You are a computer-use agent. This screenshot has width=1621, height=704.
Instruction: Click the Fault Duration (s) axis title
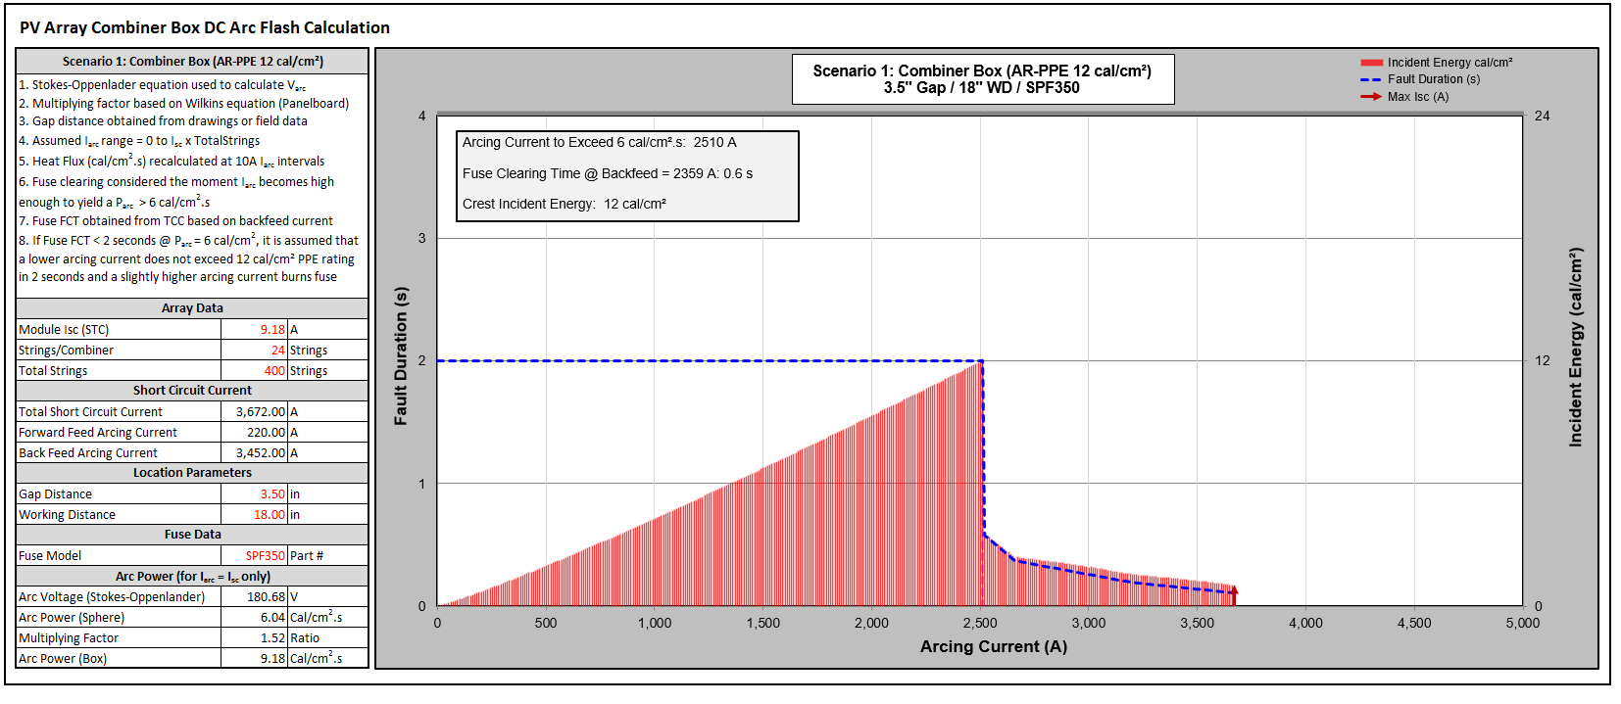click(x=400, y=355)
